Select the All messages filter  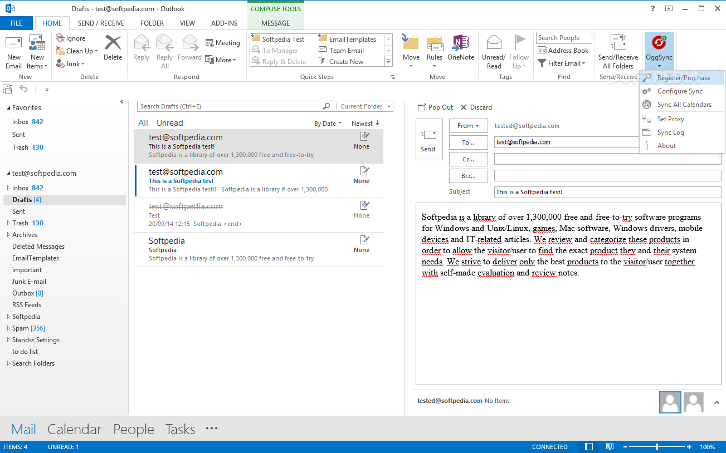143,123
